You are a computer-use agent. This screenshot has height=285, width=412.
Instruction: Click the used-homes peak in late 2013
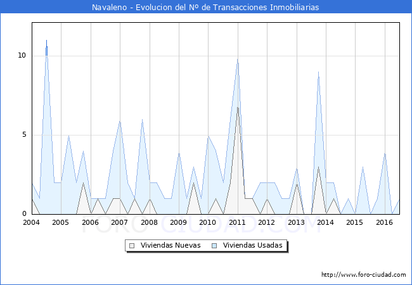pos(318,72)
